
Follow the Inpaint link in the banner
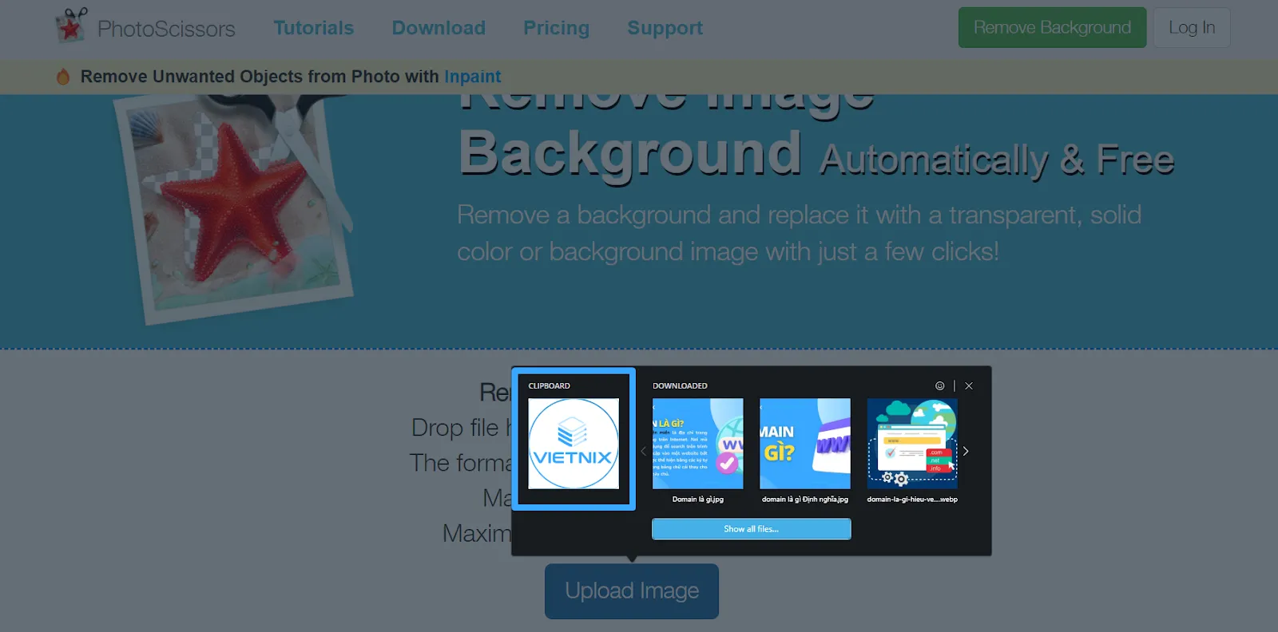point(473,77)
